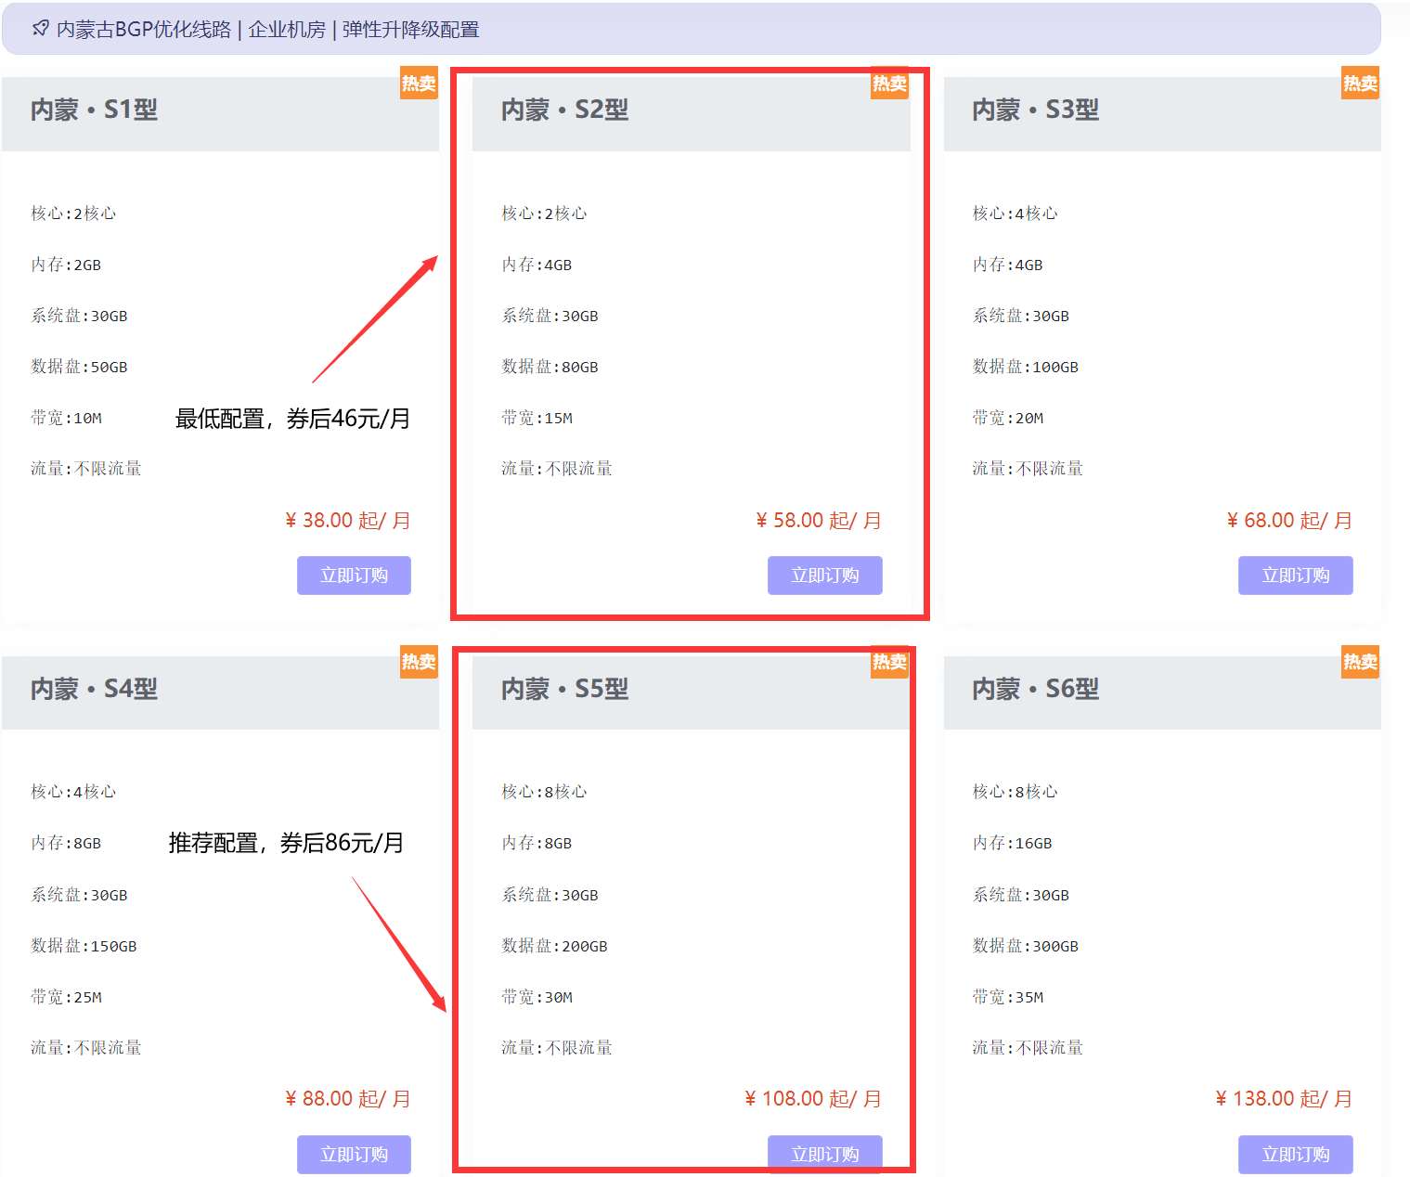Click 立即订购 under the S4 plan
Viewport: 1410px width, 1177px height.
tap(354, 1154)
